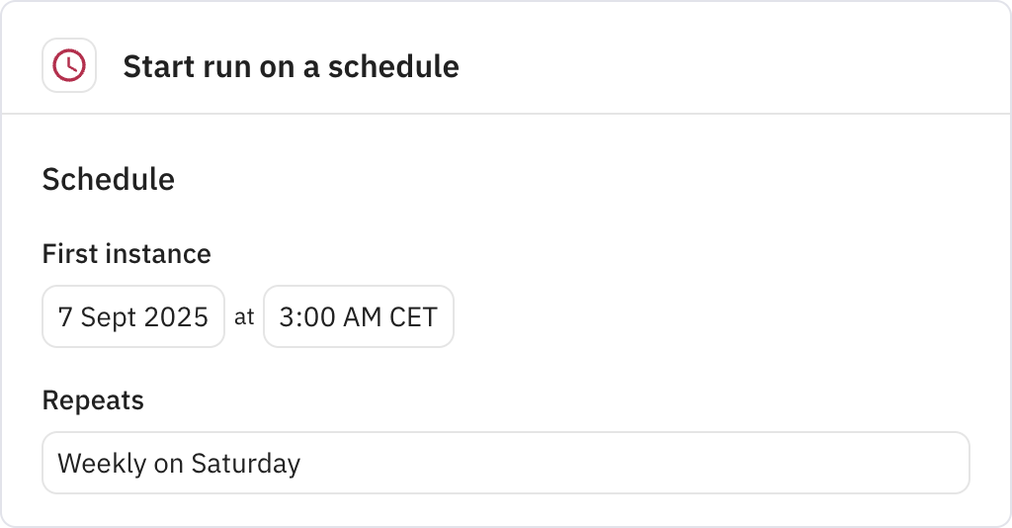
Task: Click the AM indicator in the time field
Action: click(x=362, y=317)
